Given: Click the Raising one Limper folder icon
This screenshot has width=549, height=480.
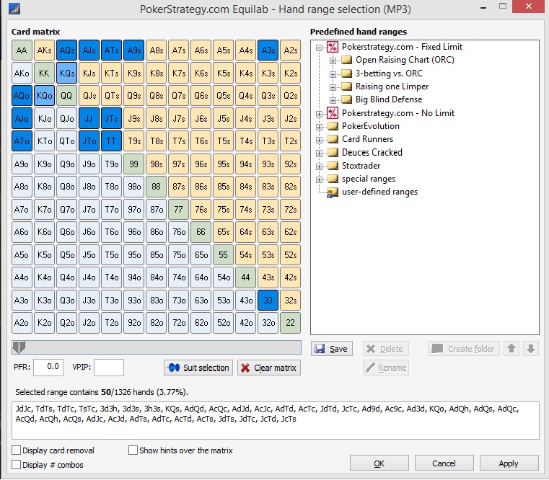Looking at the screenshot, I should (346, 86).
